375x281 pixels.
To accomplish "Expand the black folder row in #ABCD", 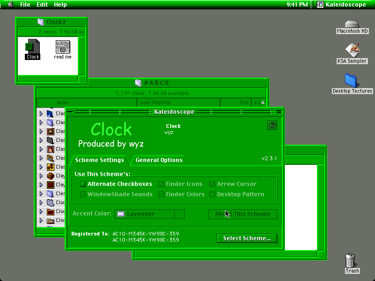I will (x=41, y=140).
